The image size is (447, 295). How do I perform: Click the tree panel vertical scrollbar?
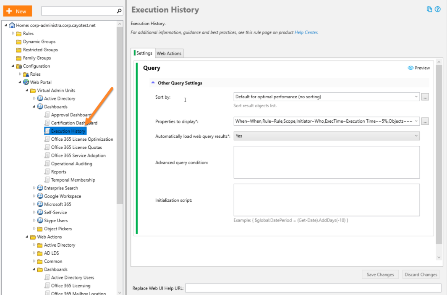tap(120, 115)
